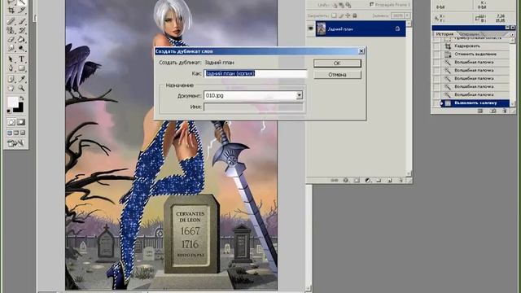The height and width of the screenshot is (293, 521).
Task: Select the Paint Bucket tool
Action: point(22,39)
